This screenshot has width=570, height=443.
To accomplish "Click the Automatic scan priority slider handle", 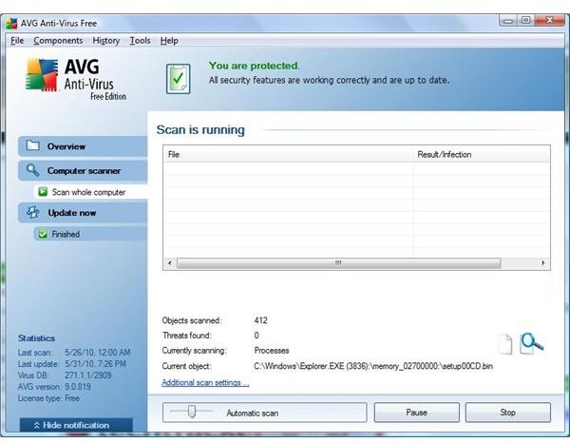I will coord(192,412).
